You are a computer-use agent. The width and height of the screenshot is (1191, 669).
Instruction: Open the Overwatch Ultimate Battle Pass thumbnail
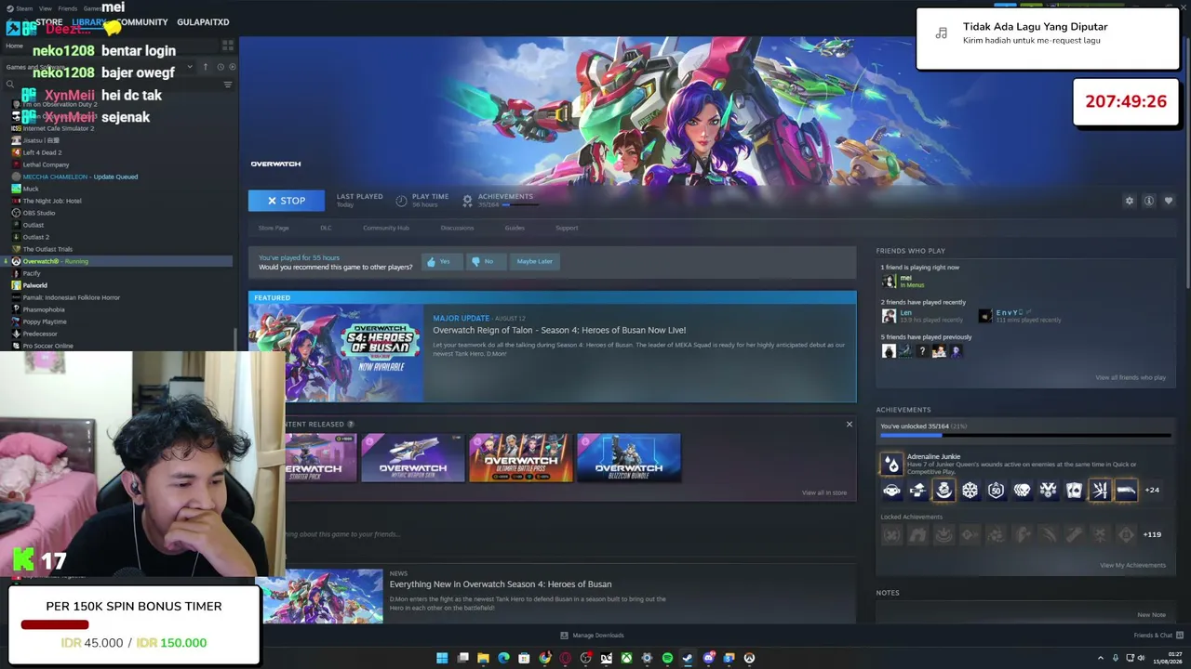tap(520, 457)
